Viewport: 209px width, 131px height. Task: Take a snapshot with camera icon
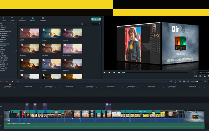201,76
